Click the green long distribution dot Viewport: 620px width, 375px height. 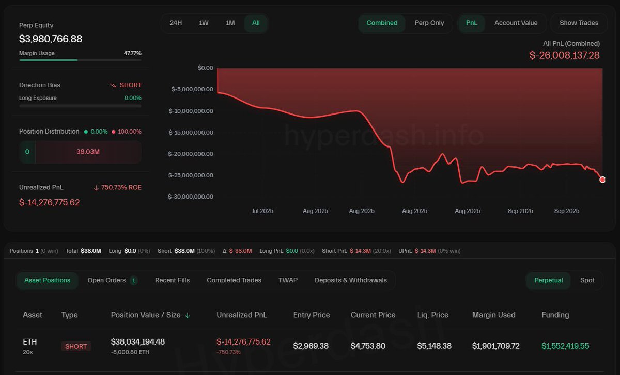[86, 132]
